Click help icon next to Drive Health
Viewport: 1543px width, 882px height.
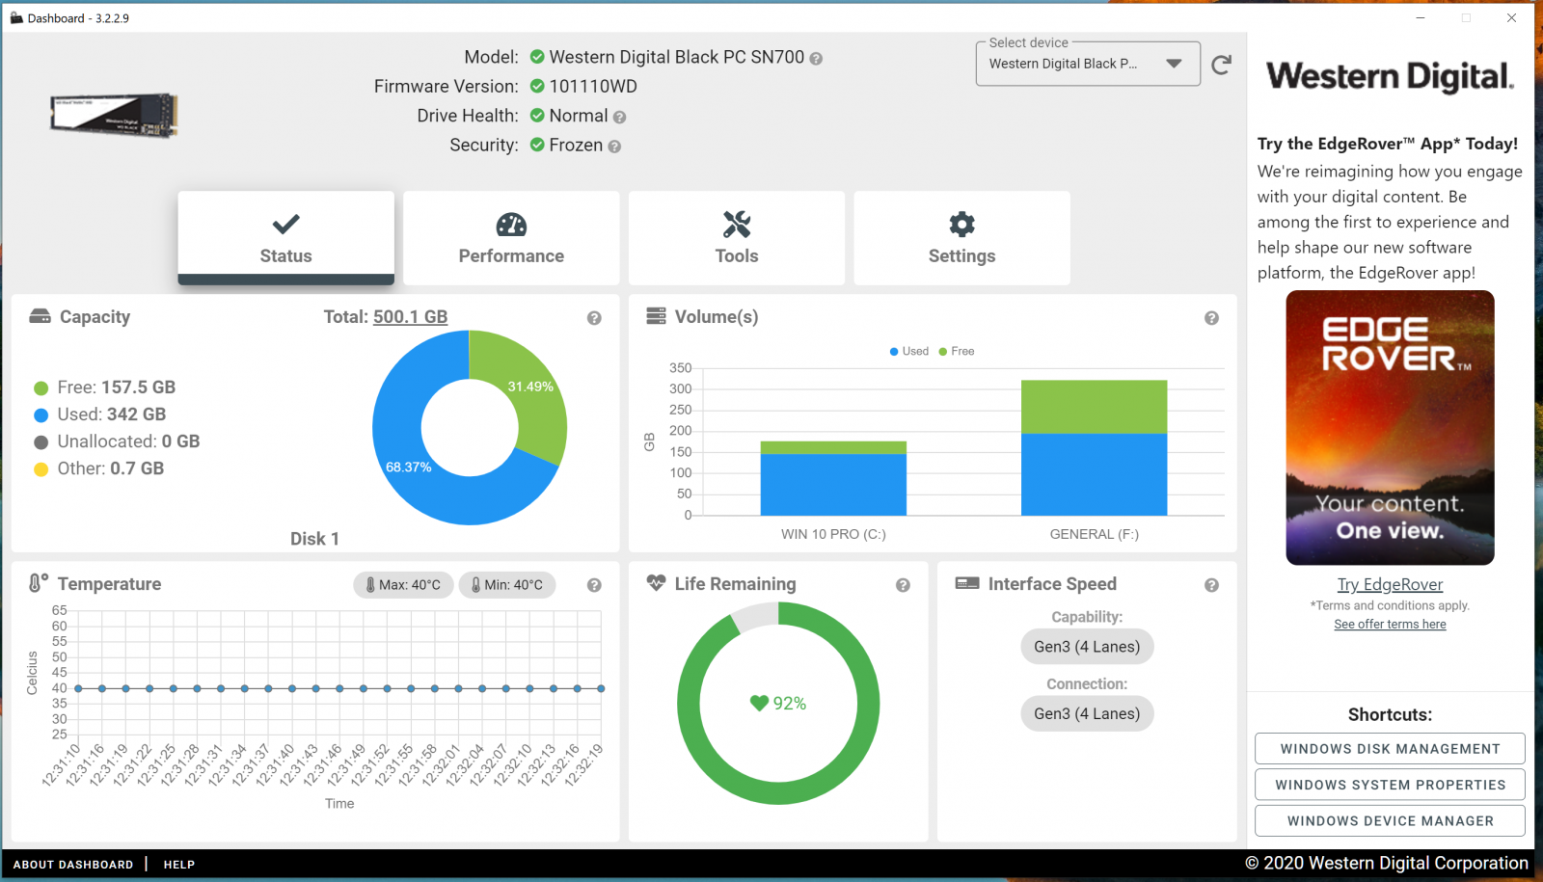pos(619,117)
